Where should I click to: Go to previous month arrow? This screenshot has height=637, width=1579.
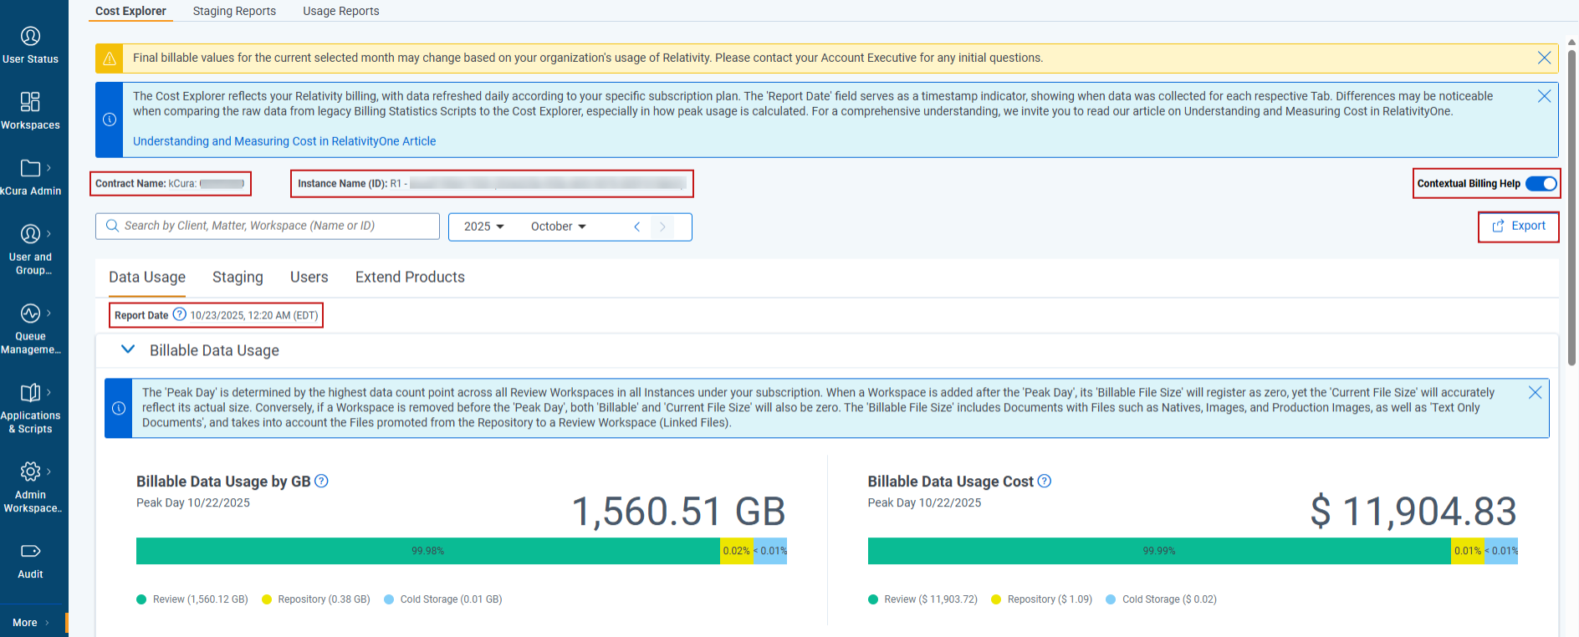click(x=637, y=227)
